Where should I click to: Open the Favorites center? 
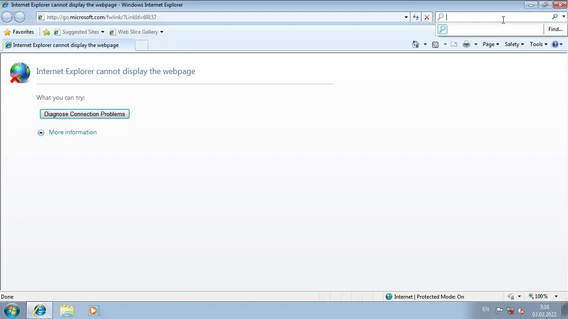(19, 32)
